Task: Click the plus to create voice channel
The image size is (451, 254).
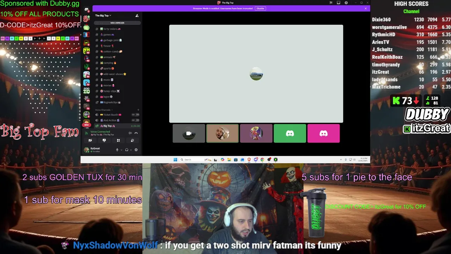Action: point(138,110)
